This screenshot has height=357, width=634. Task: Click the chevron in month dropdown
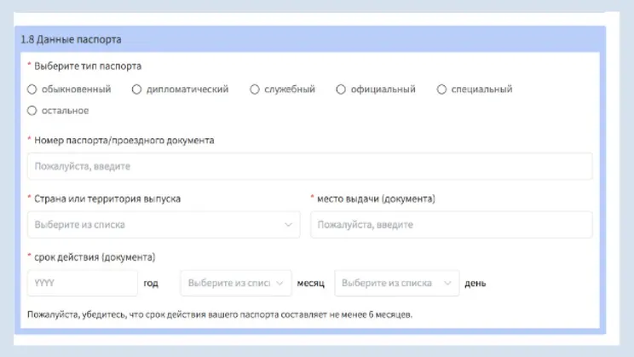coord(280,284)
